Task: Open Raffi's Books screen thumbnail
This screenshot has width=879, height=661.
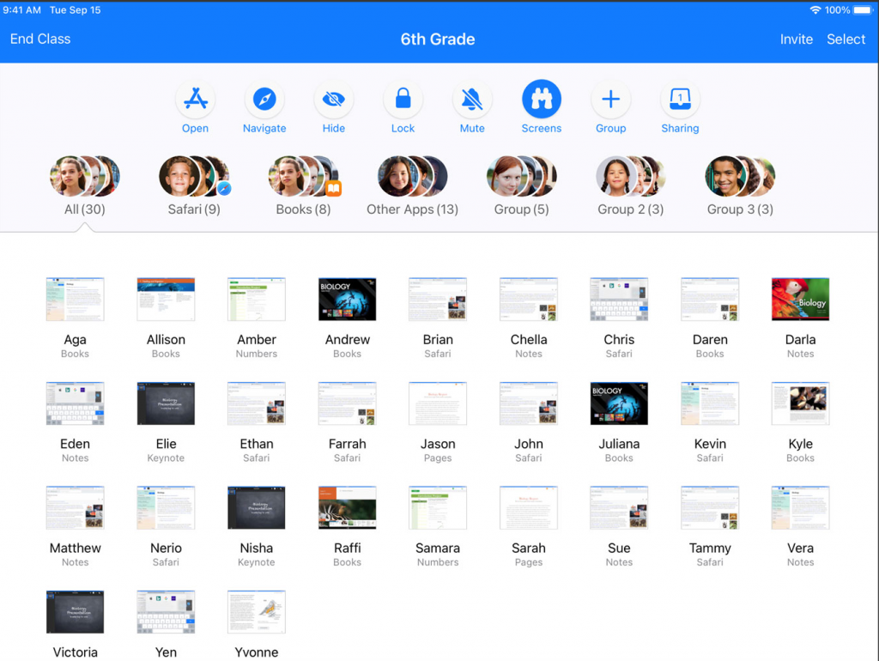Action: [x=347, y=507]
